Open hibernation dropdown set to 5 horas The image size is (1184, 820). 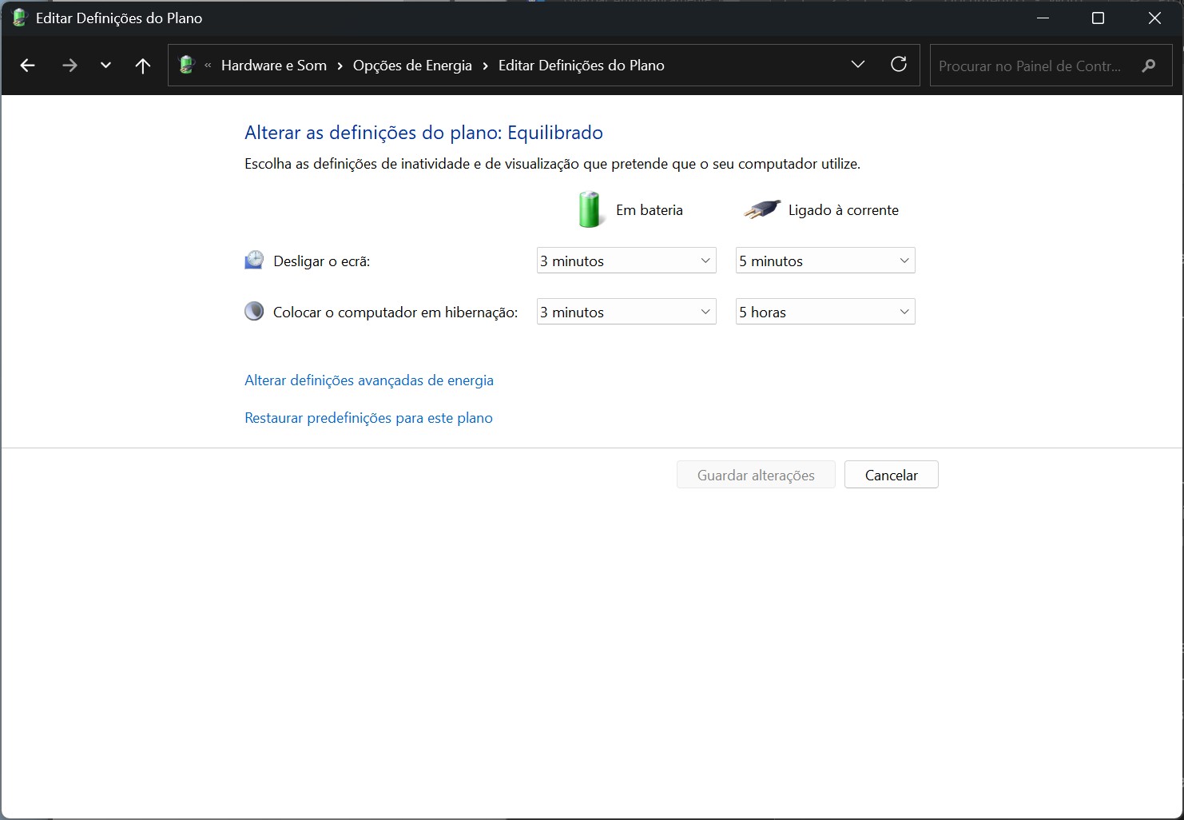click(824, 312)
